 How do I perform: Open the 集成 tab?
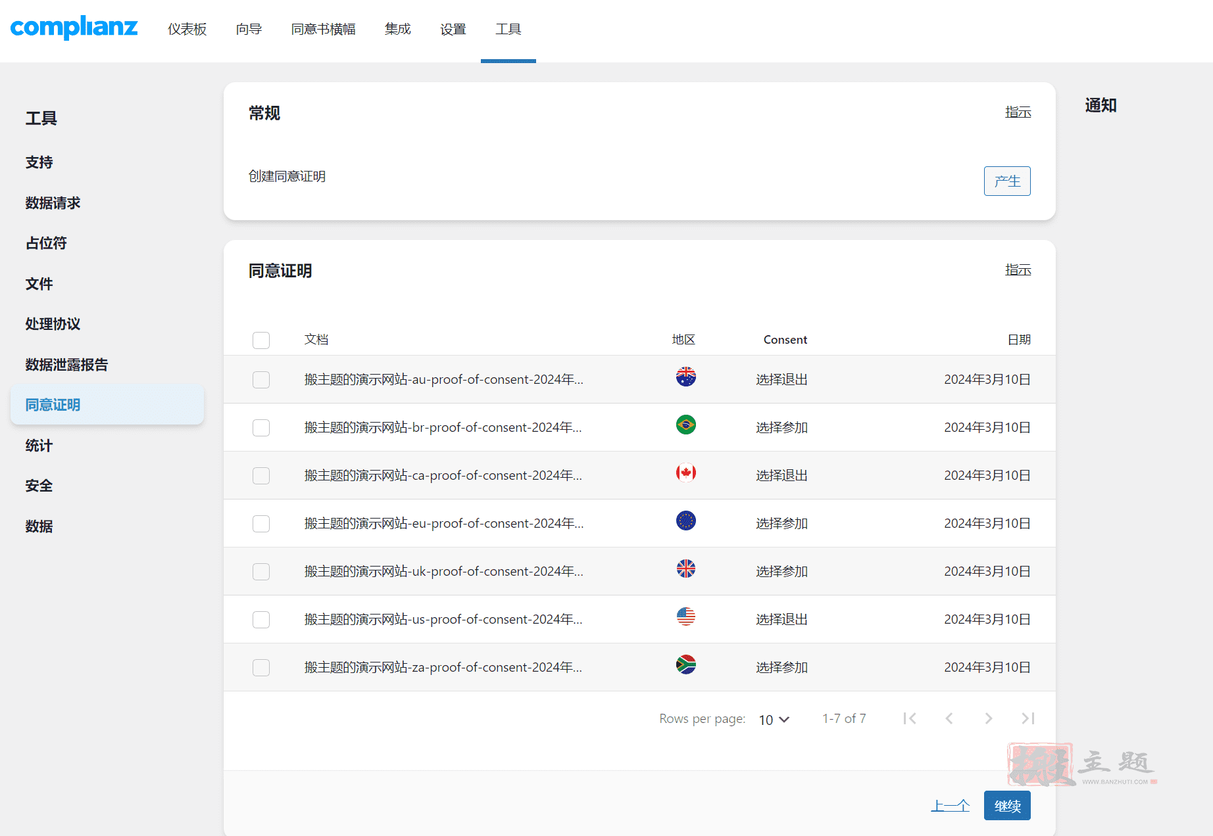(x=397, y=29)
